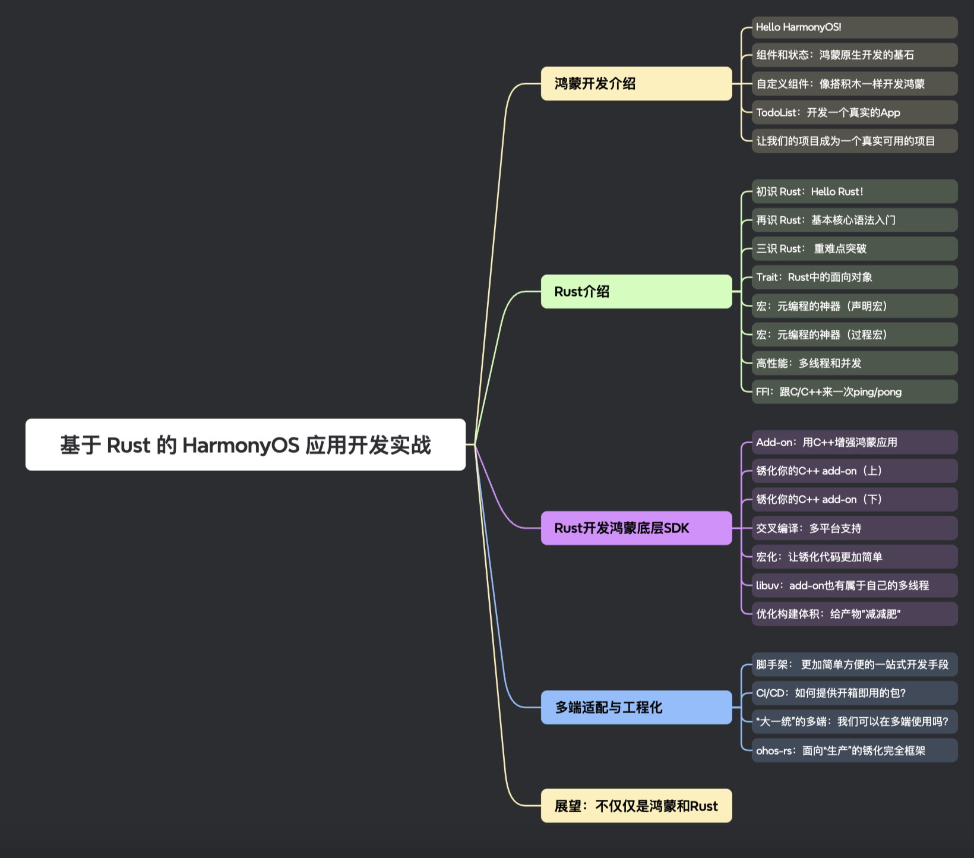Click 自定义组件：像搭积木一样开发鸿蒙 topic
The image size is (974, 858).
coord(855,84)
